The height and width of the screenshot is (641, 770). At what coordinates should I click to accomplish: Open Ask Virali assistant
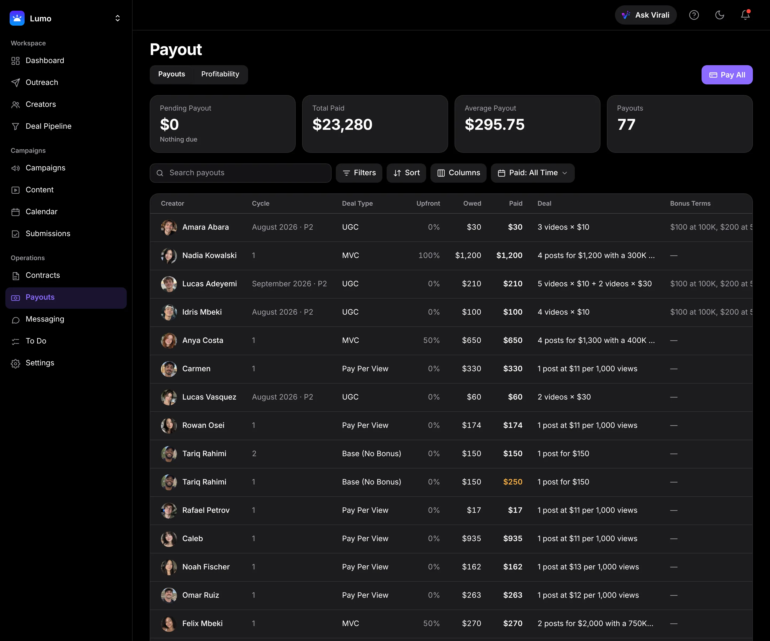(646, 15)
